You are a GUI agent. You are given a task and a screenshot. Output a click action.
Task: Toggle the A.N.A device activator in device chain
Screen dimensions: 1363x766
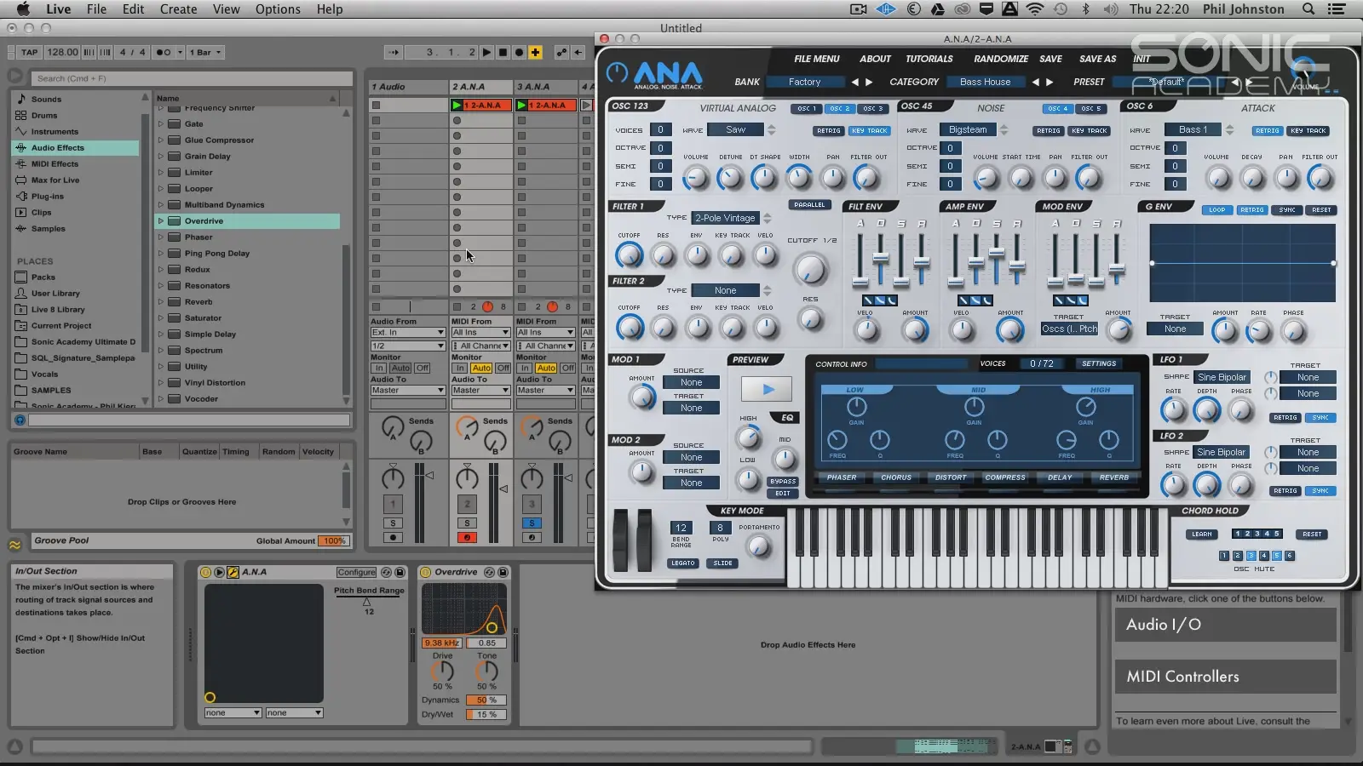tap(205, 572)
